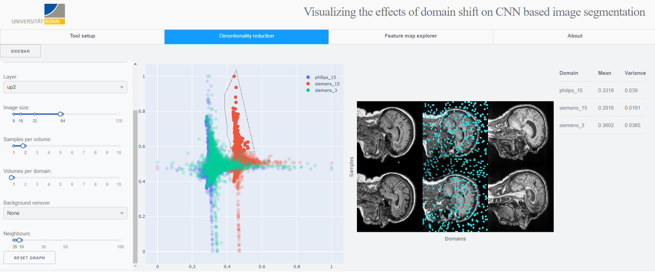655x277 pixels.
Task: Click the bottom-right brain MRI image
Action: point(521,199)
